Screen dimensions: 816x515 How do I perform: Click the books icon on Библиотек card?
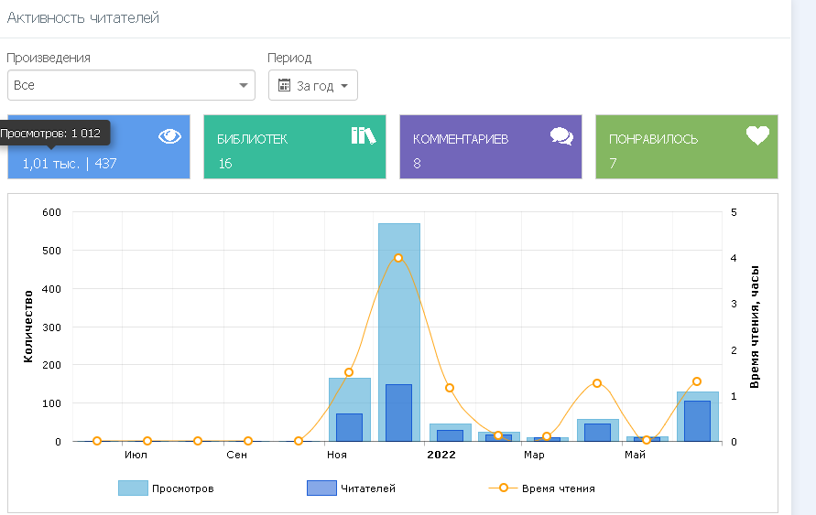pyautogui.click(x=364, y=136)
